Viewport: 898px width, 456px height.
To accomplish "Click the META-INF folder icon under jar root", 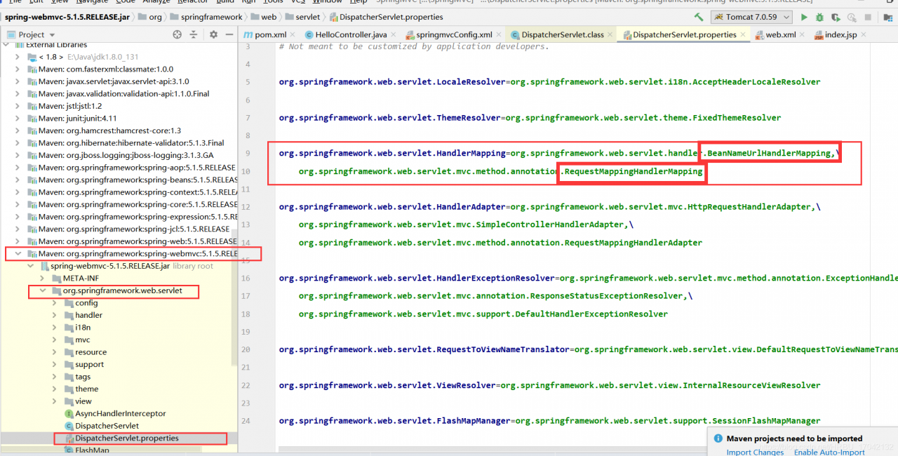I will (57, 279).
